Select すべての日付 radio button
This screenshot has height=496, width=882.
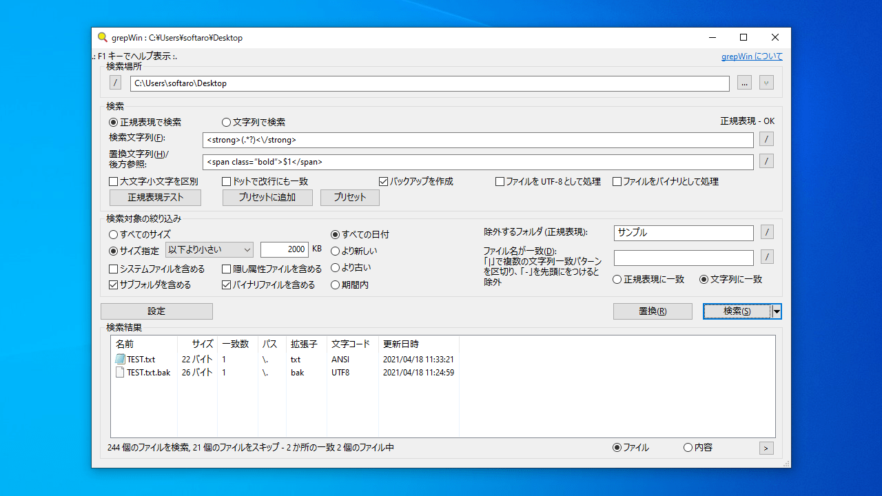[360, 235]
